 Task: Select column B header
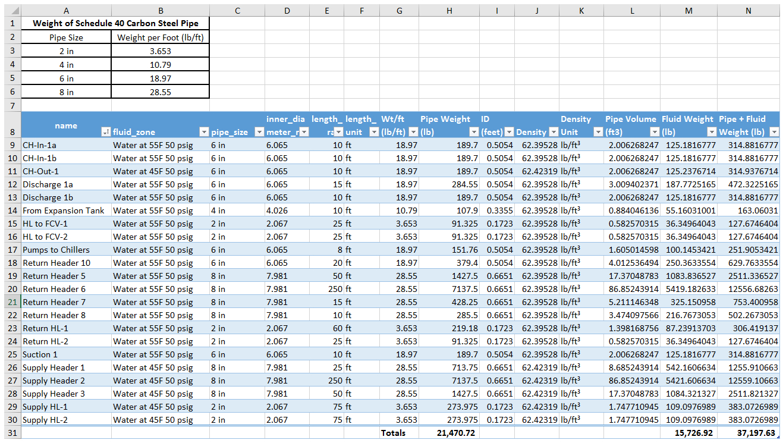click(160, 11)
